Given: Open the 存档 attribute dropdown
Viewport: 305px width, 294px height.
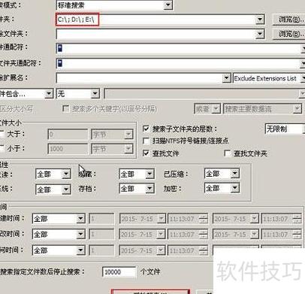Looking at the screenshot, I should [x=149, y=189].
